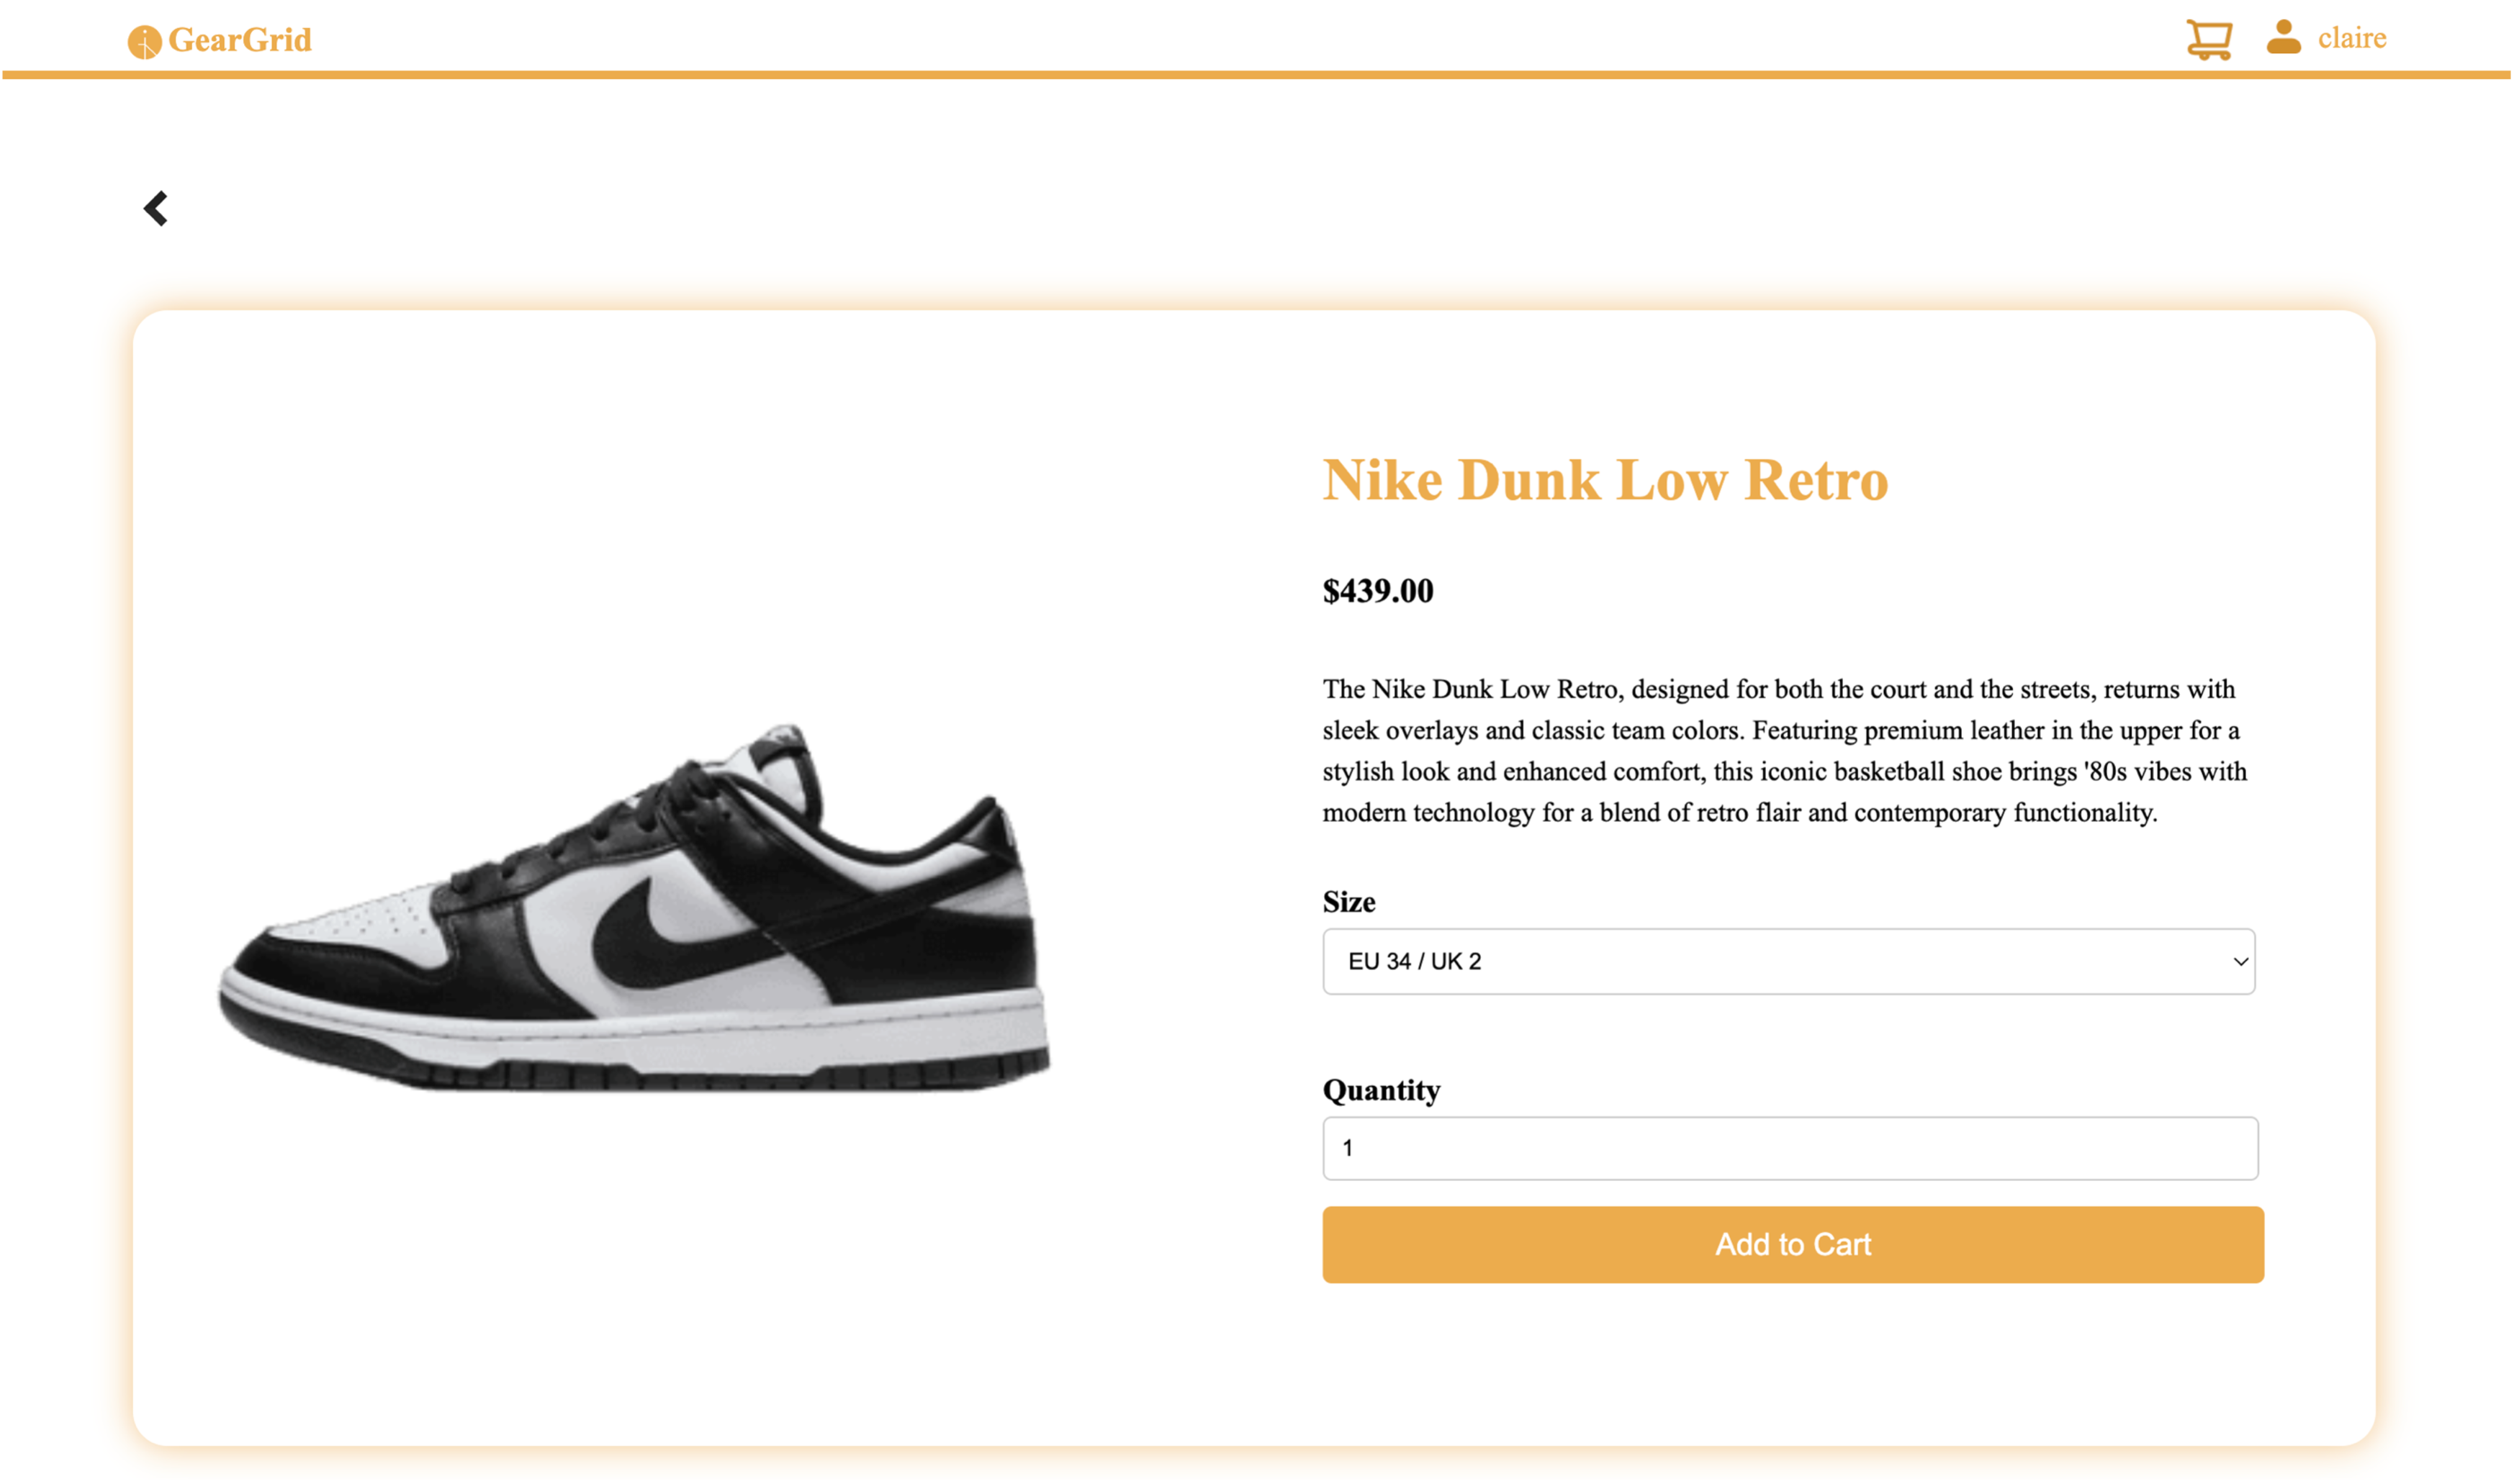The height and width of the screenshot is (1484, 2514).
Task: Click the GearGrid brand name text
Action: [x=240, y=40]
